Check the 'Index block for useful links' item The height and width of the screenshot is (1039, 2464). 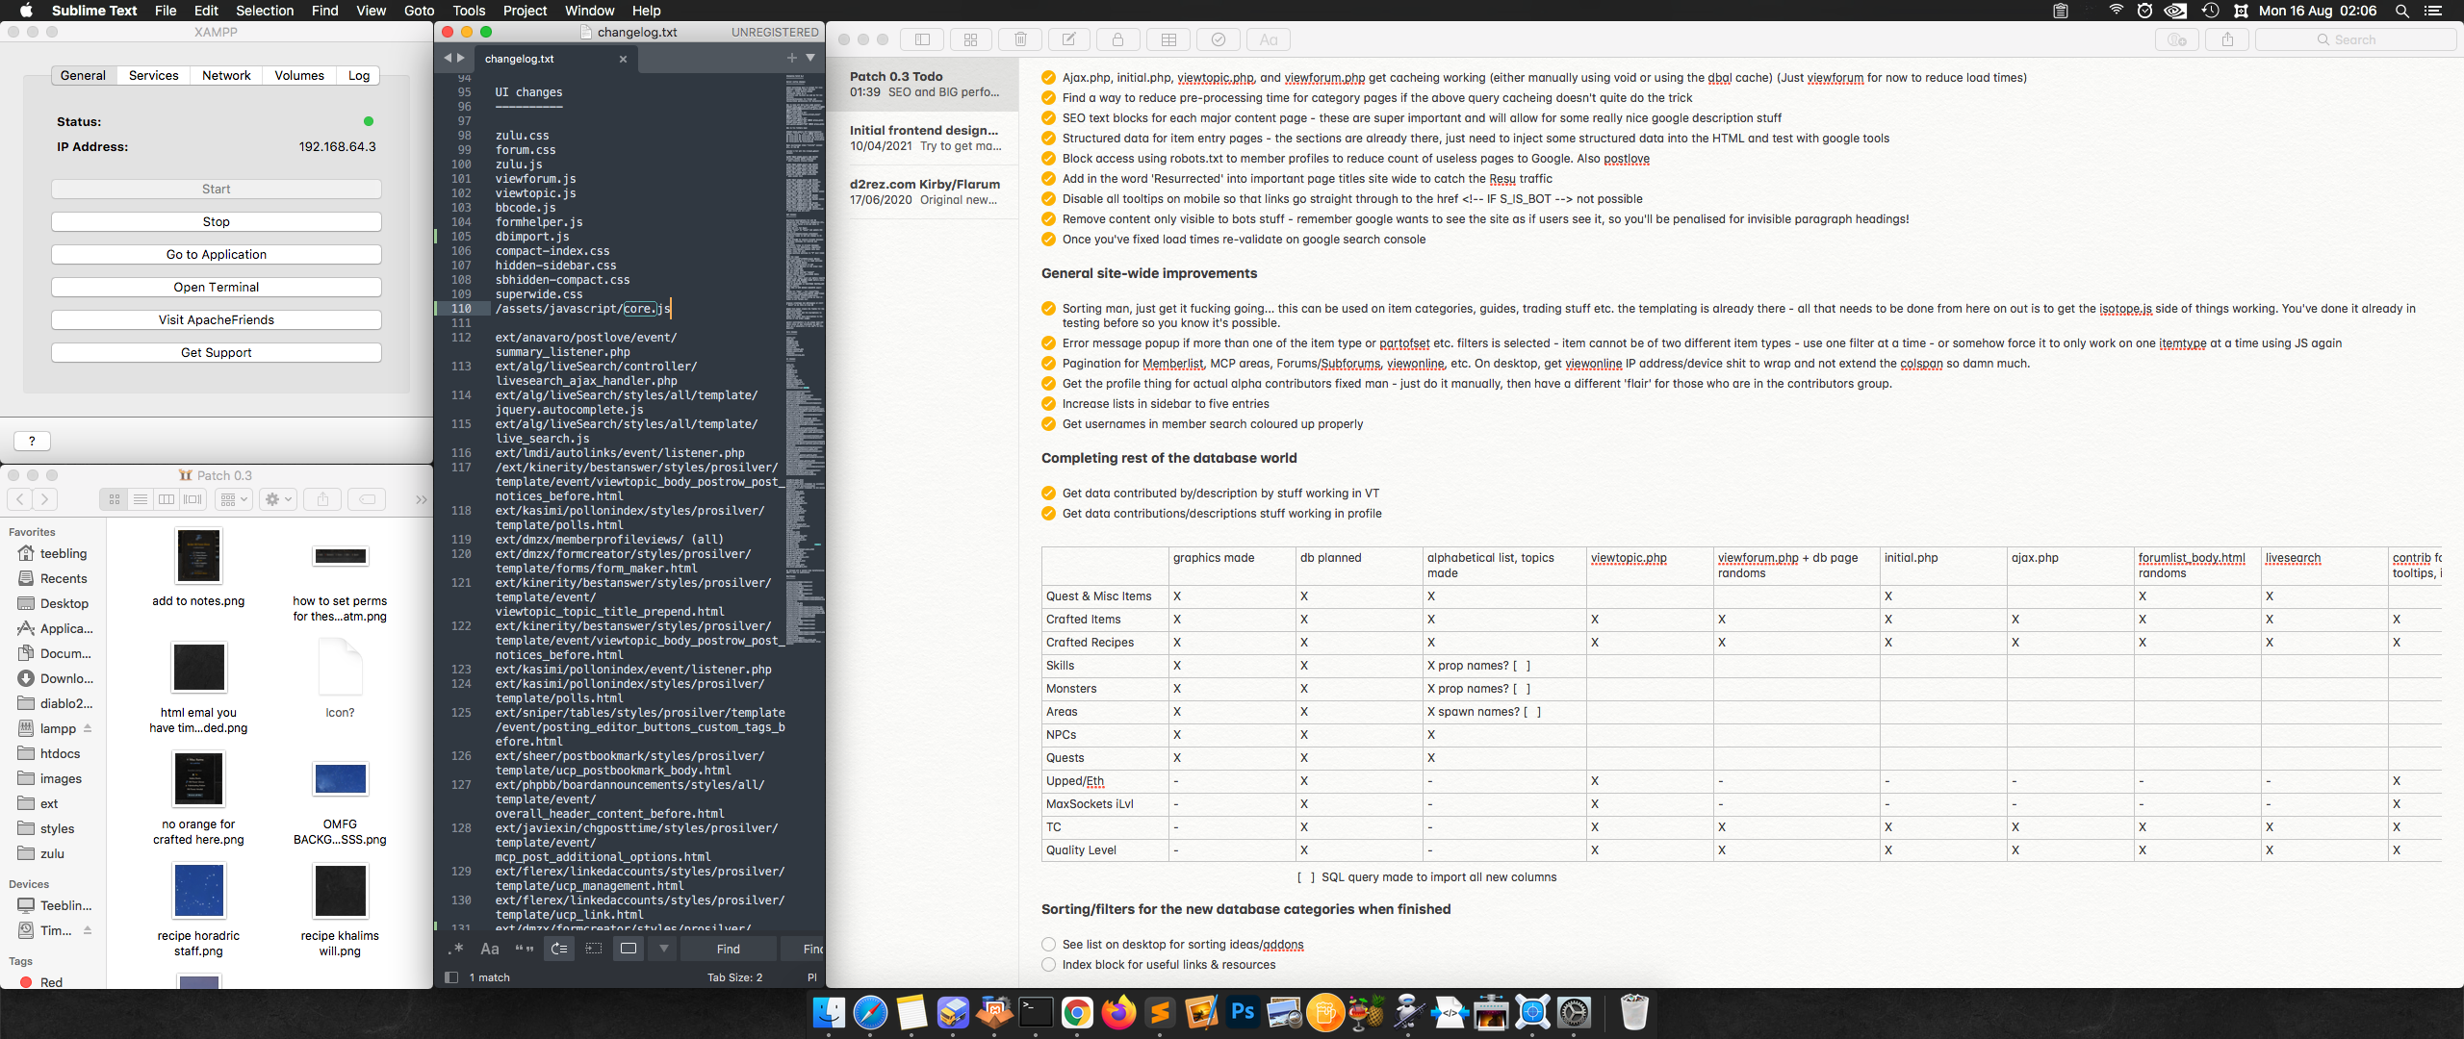[1048, 965]
